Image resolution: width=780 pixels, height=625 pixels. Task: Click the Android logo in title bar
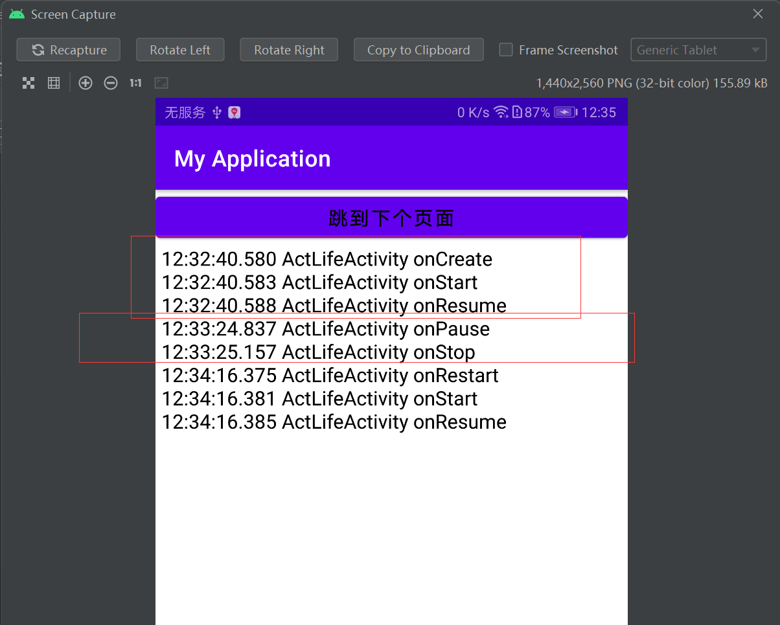point(17,14)
